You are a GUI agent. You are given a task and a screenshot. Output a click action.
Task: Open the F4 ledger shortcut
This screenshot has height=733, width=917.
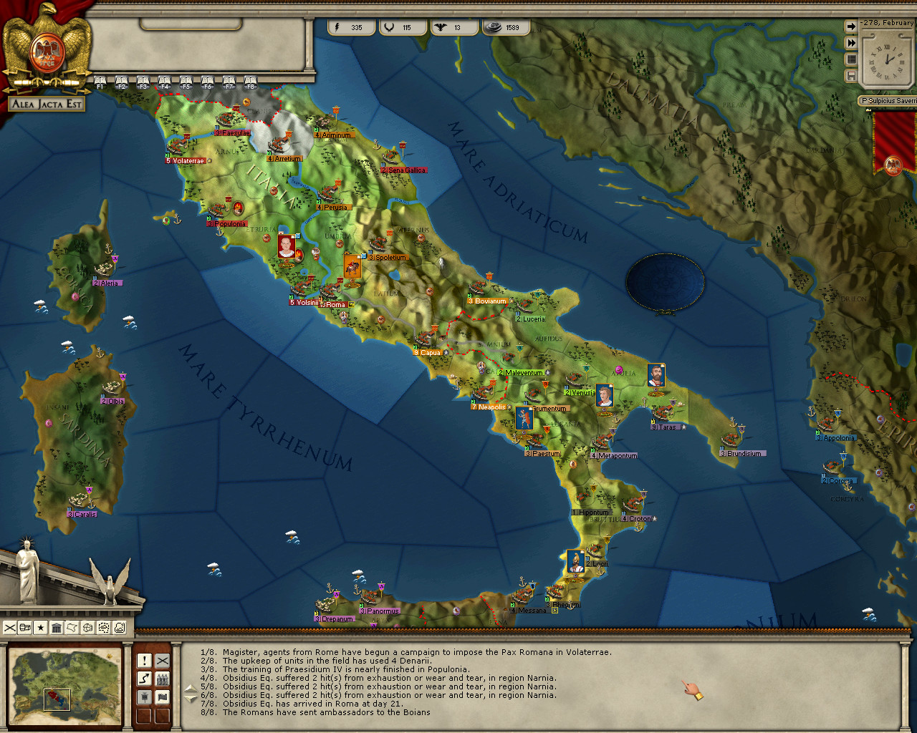tap(165, 82)
